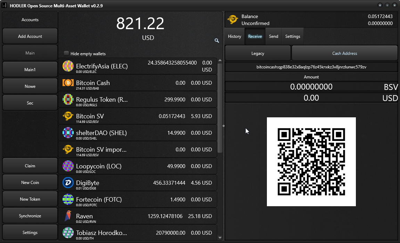Click the panel splitter handle
400x243 pixels.
pos(223,126)
